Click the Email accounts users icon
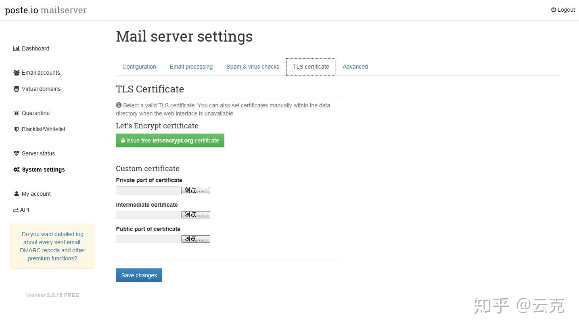This screenshot has height=329, width=579. [x=17, y=73]
